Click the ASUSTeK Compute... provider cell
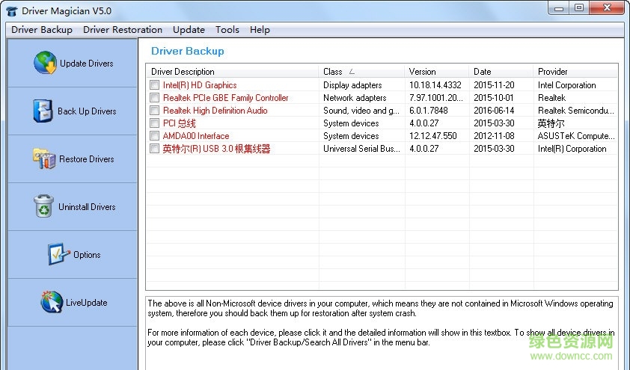Screen dimensions: 630x370 576,135
